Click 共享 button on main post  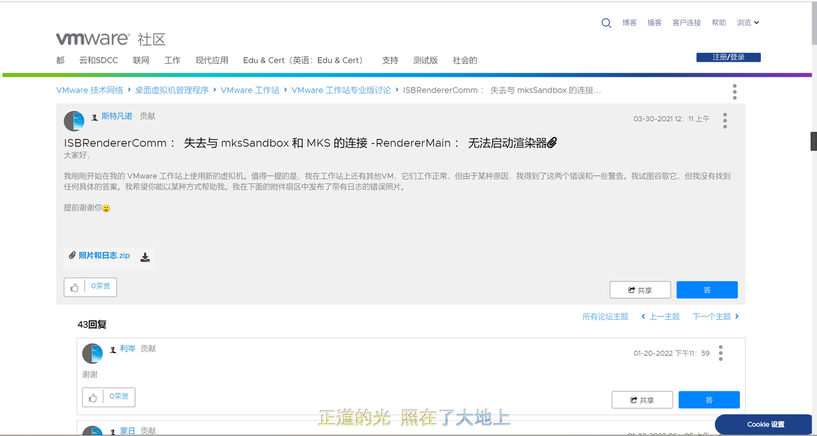[x=640, y=290]
